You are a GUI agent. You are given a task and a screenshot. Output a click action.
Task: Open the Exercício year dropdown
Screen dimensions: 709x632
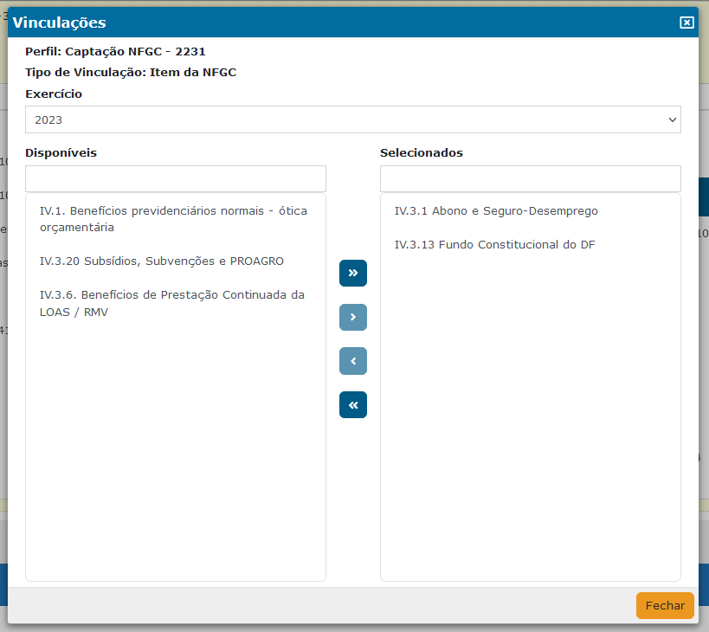point(352,119)
